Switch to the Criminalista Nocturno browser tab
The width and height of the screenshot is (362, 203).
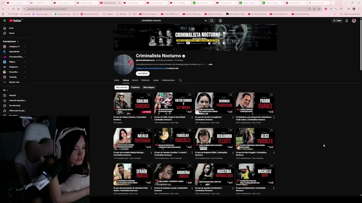109,3
